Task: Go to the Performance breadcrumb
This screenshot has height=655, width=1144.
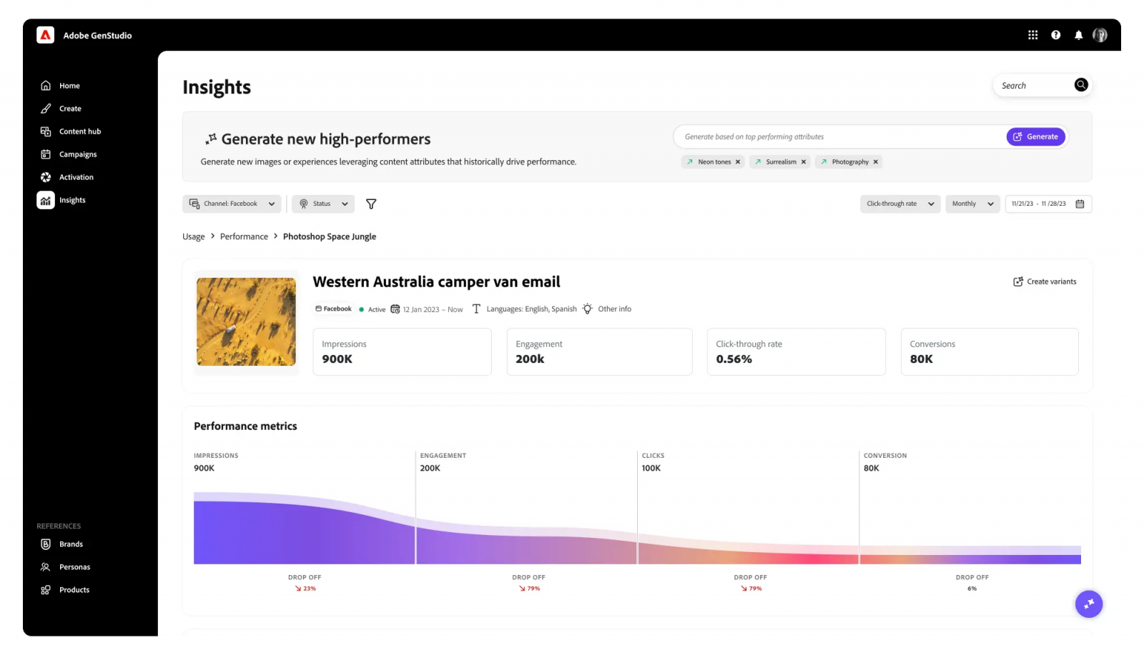Action: click(x=244, y=236)
